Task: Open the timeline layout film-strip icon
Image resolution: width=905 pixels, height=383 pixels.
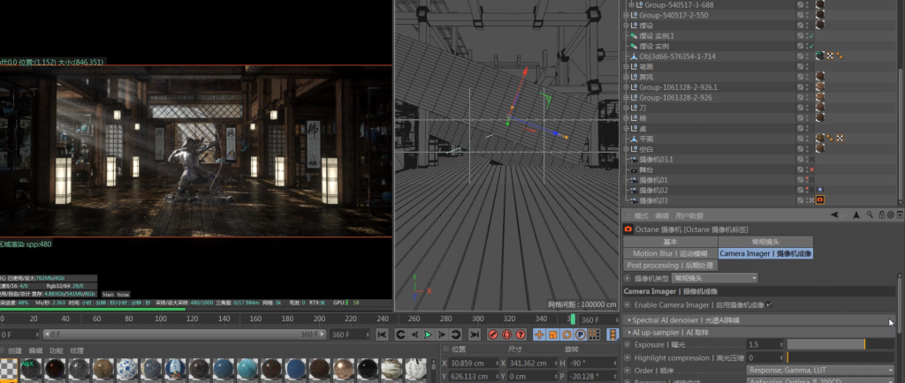Action: 612,334
